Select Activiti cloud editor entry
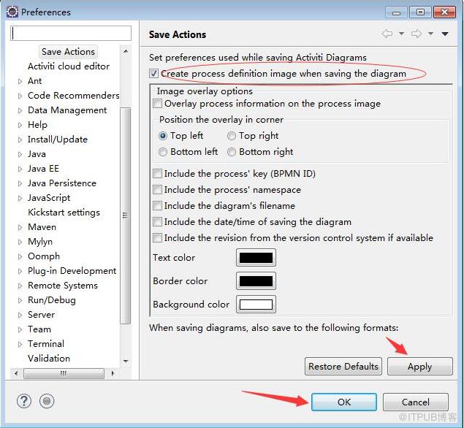The image size is (464, 428). (x=69, y=66)
